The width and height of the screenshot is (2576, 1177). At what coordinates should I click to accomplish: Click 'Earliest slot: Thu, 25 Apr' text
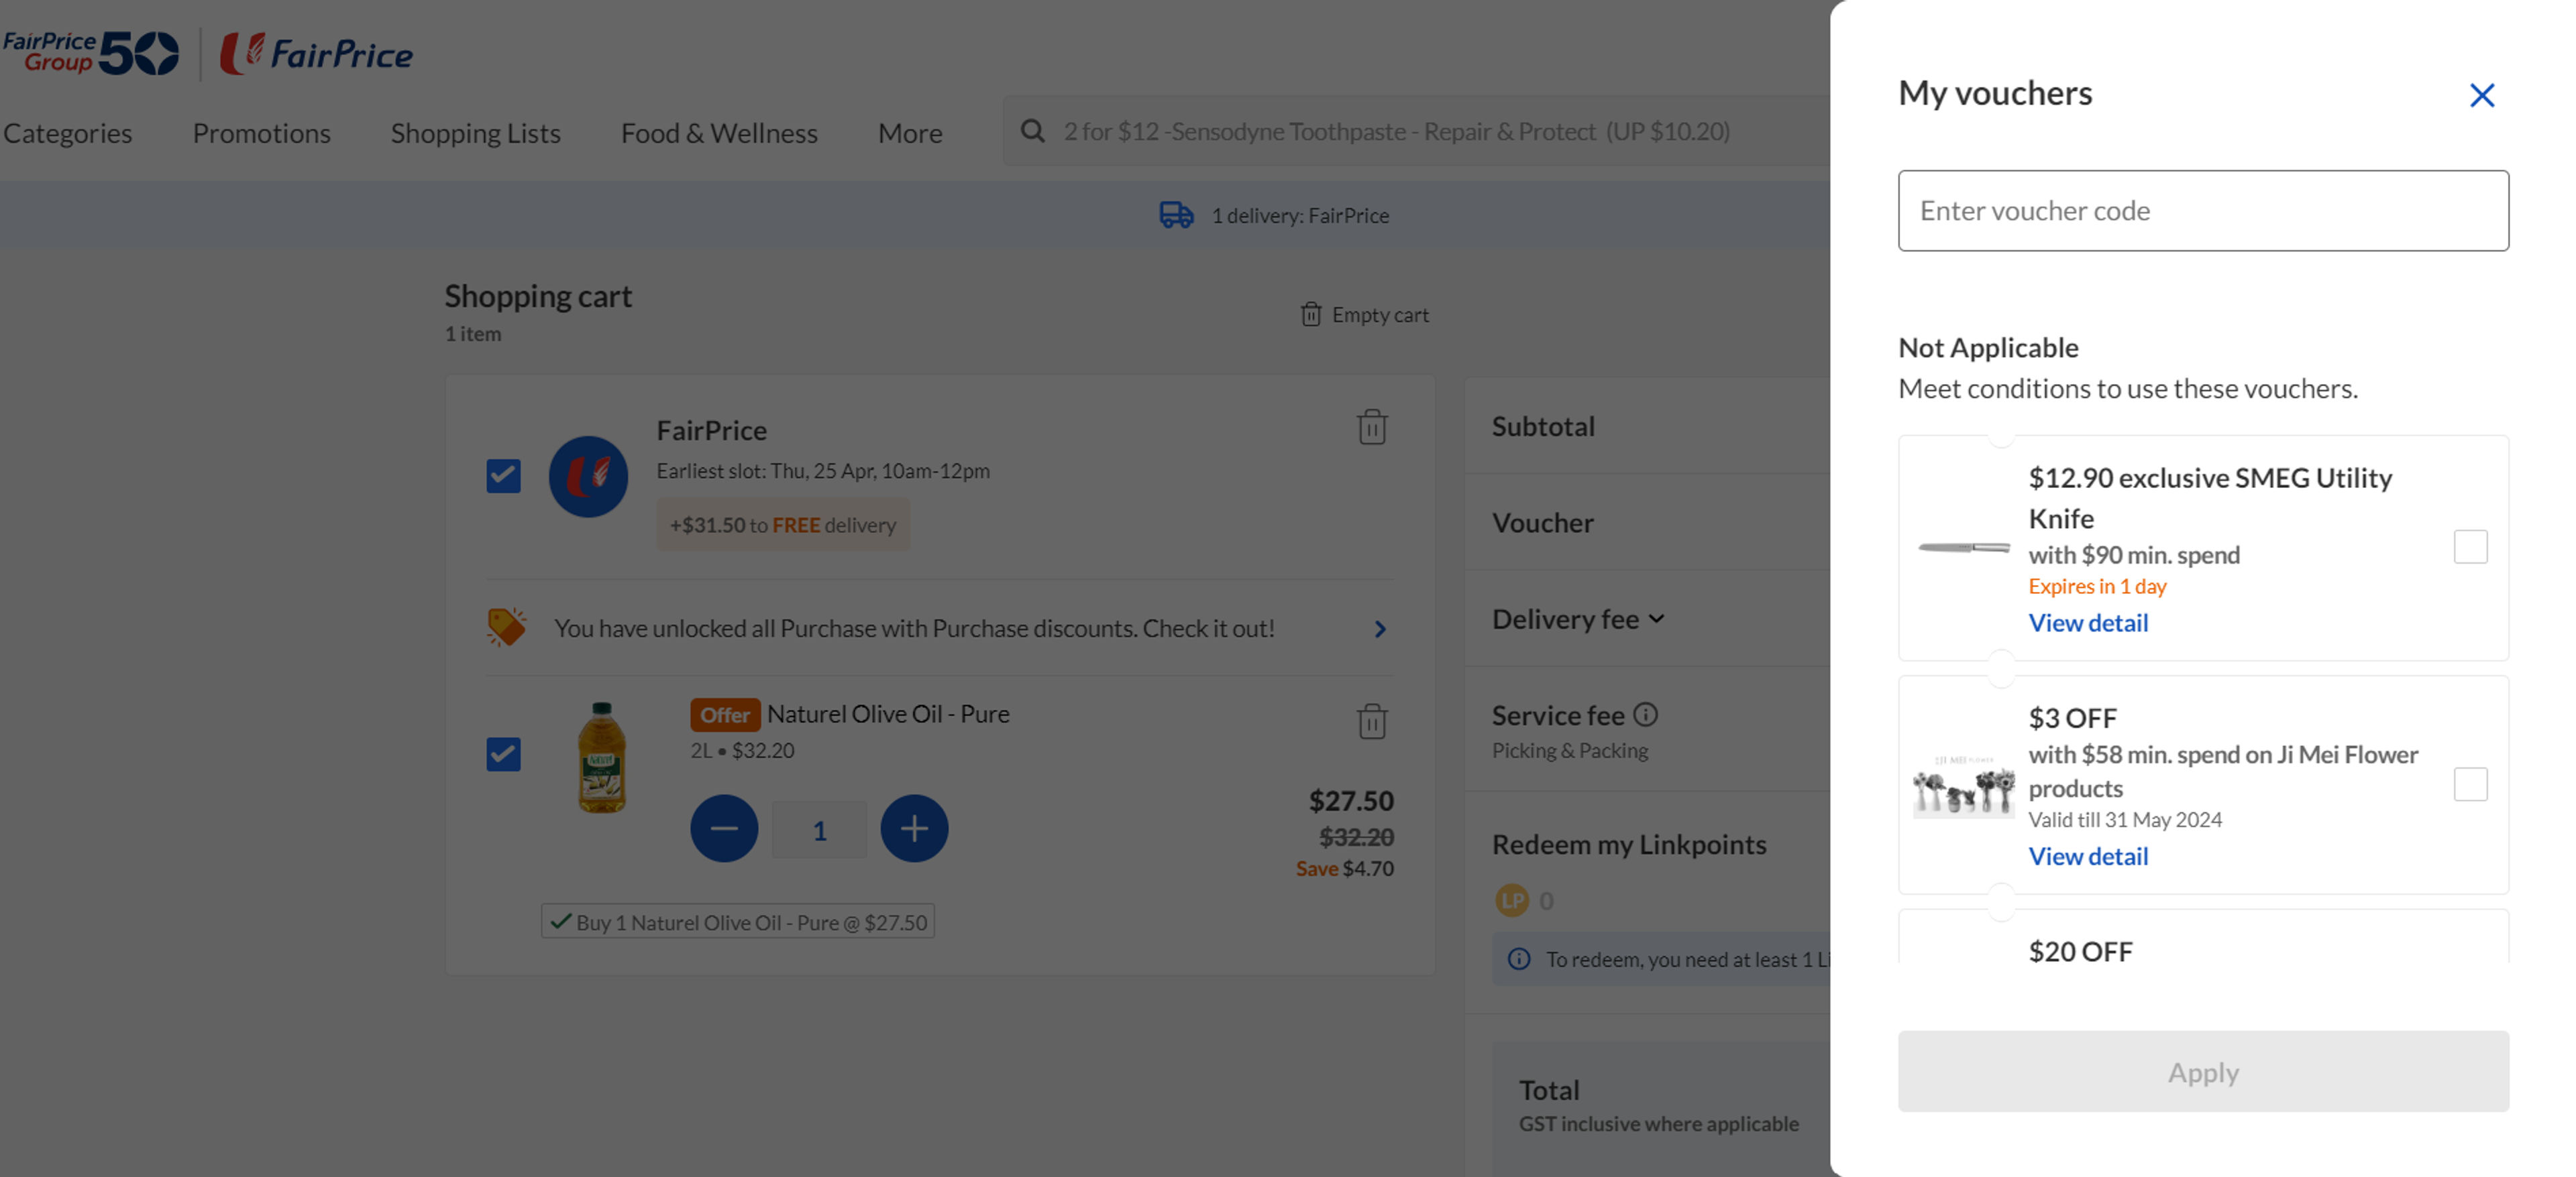[823, 471]
